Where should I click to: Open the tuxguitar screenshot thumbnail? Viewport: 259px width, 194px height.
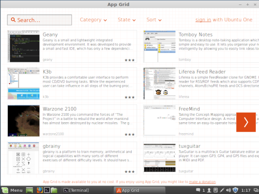[x=159, y=158]
